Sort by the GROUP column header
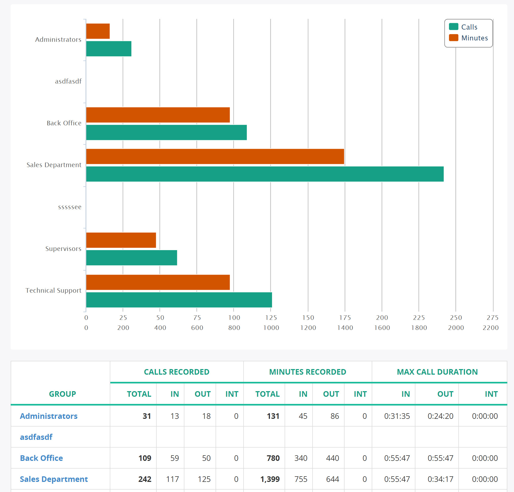The image size is (514, 492). (x=62, y=394)
